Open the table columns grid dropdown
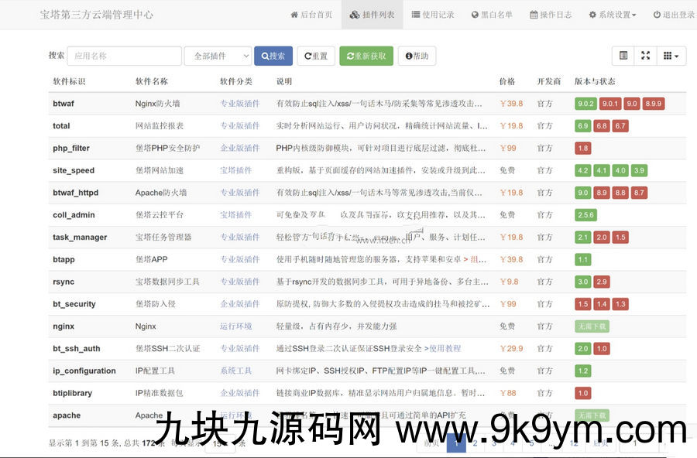The height and width of the screenshot is (458, 697). 671,56
